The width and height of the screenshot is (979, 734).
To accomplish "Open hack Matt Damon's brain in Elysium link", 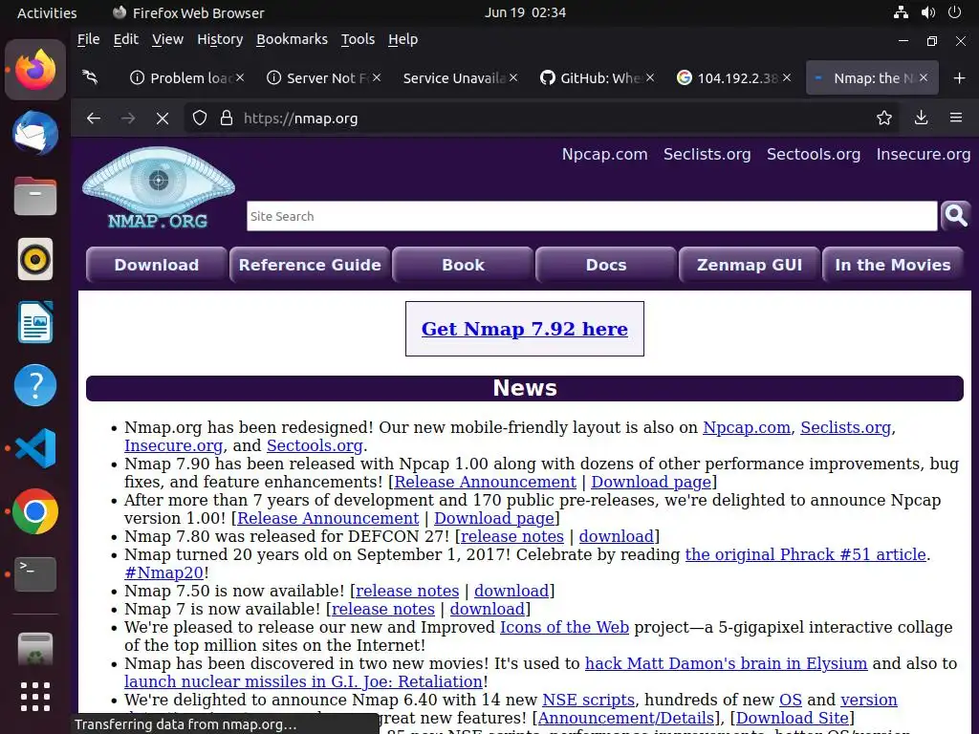I will tap(727, 663).
